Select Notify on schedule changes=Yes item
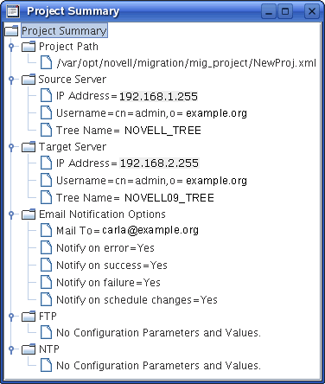This screenshot has height=384, width=325. click(x=137, y=300)
